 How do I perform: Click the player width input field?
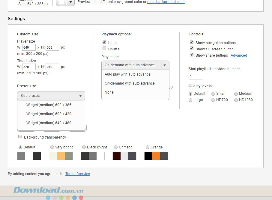[x=29, y=47]
